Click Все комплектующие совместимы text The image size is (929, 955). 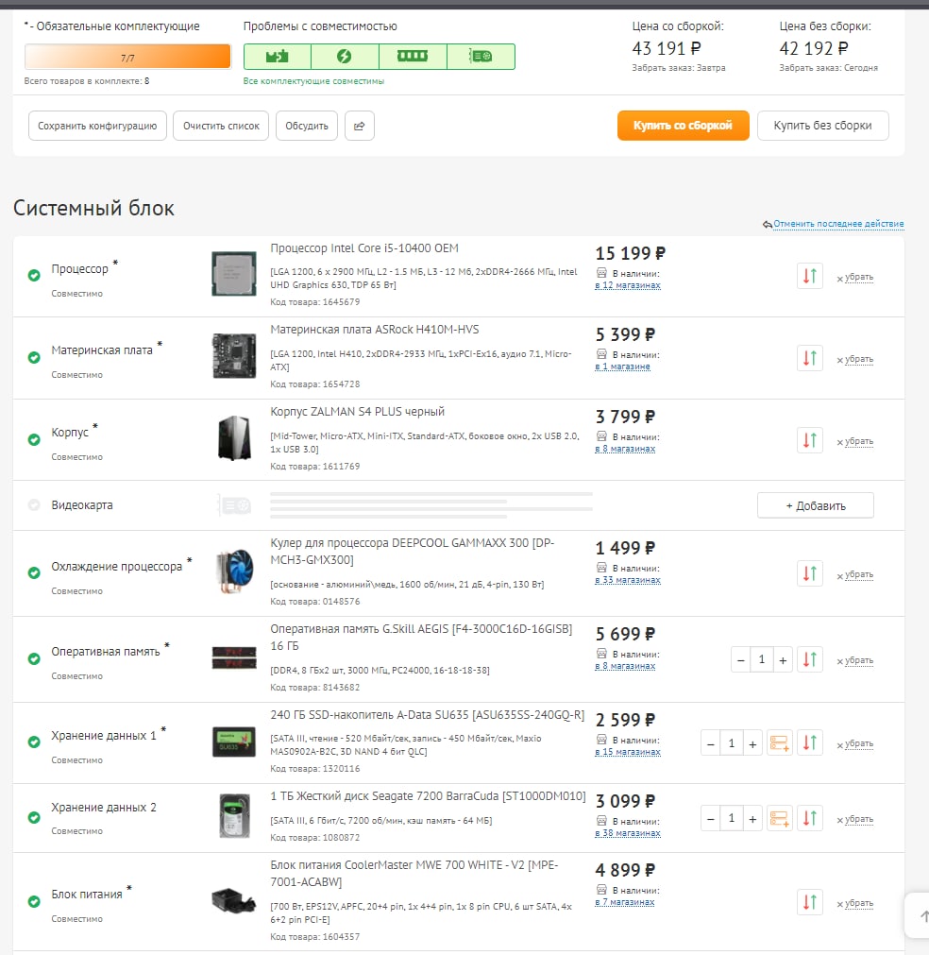point(313,81)
